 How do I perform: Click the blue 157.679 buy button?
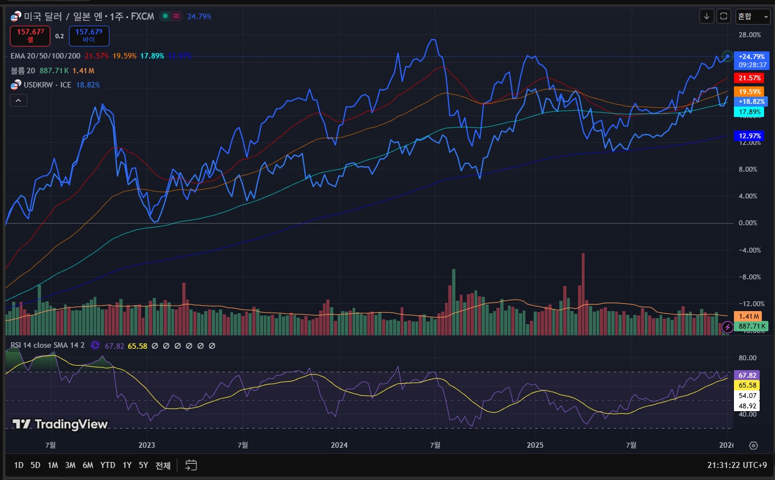coord(89,36)
